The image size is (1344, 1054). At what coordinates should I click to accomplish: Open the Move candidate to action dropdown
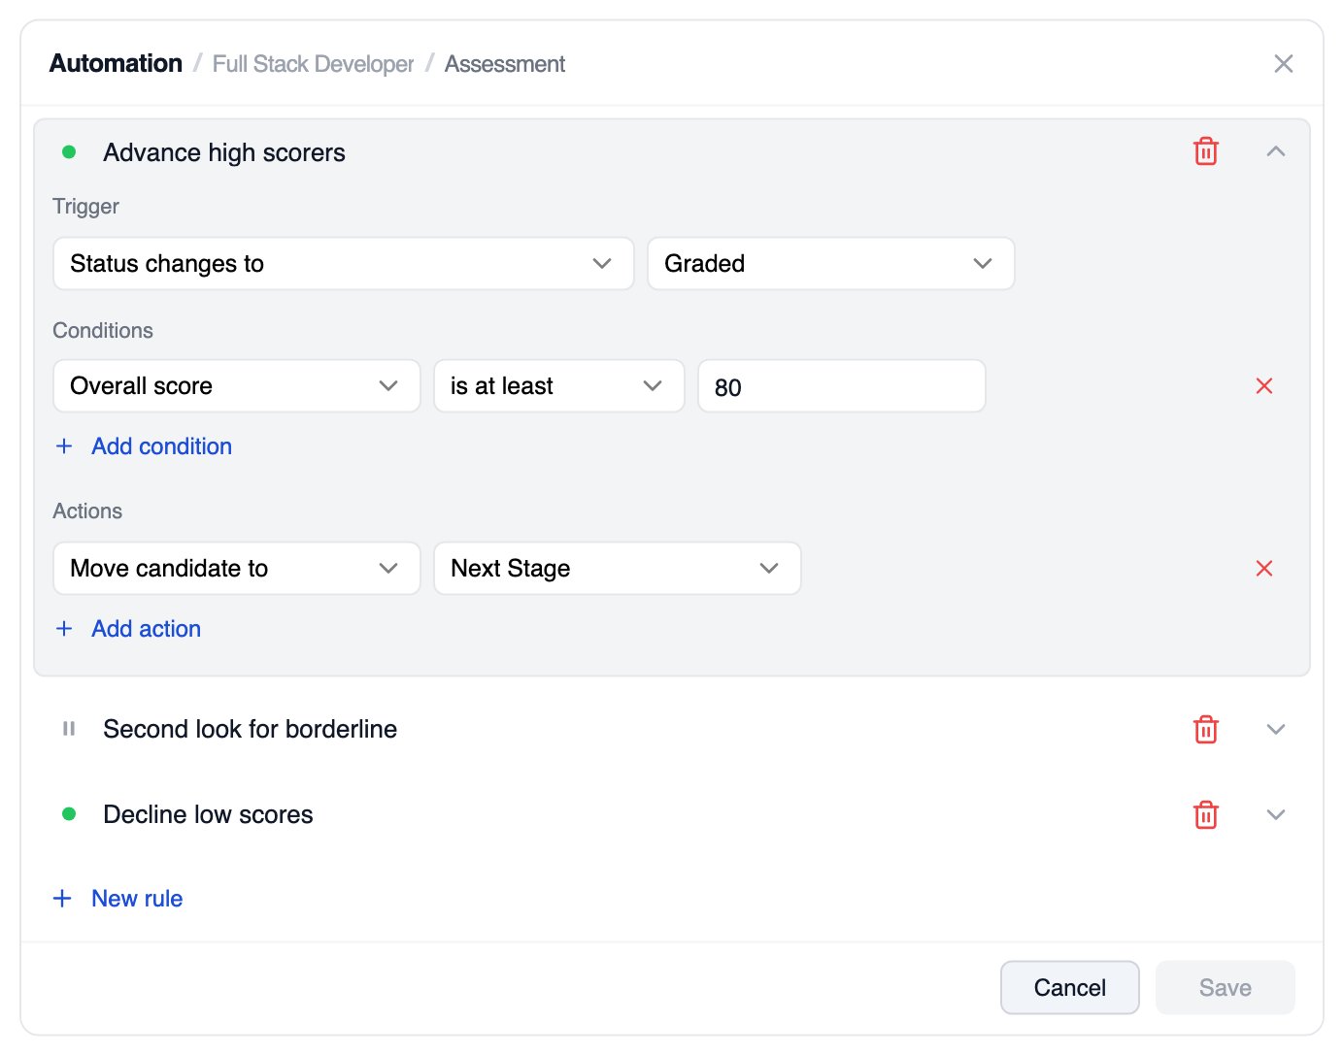[237, 569]
